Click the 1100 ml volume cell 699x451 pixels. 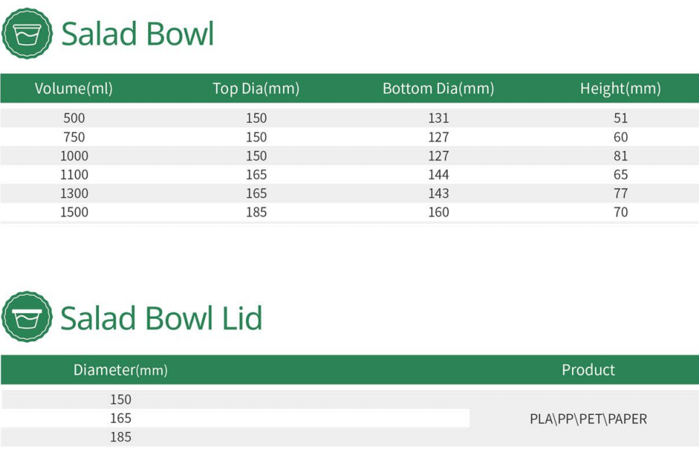click(74, 174)
